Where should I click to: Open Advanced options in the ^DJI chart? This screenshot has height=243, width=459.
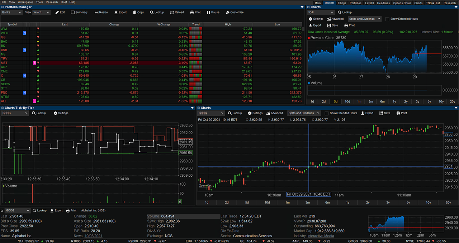point(335,19)
